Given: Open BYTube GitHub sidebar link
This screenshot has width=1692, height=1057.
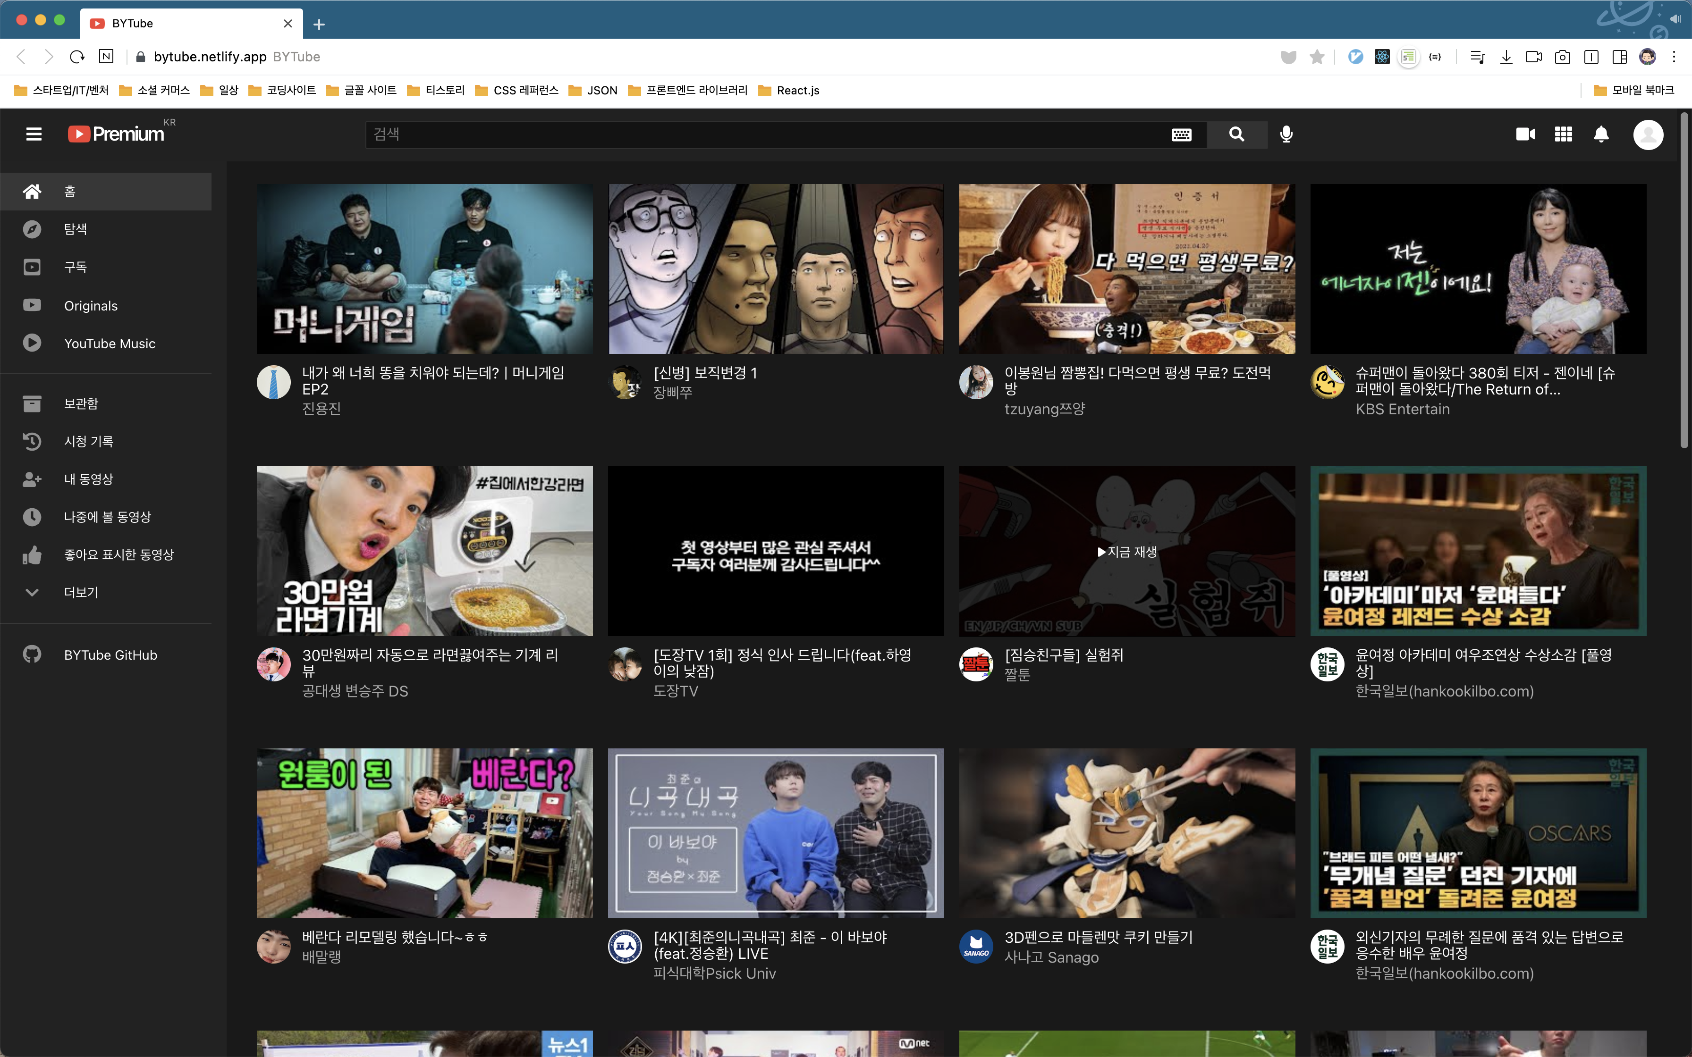Looking at the screenshot, I should pyautogui.click(x=110, y=655).
